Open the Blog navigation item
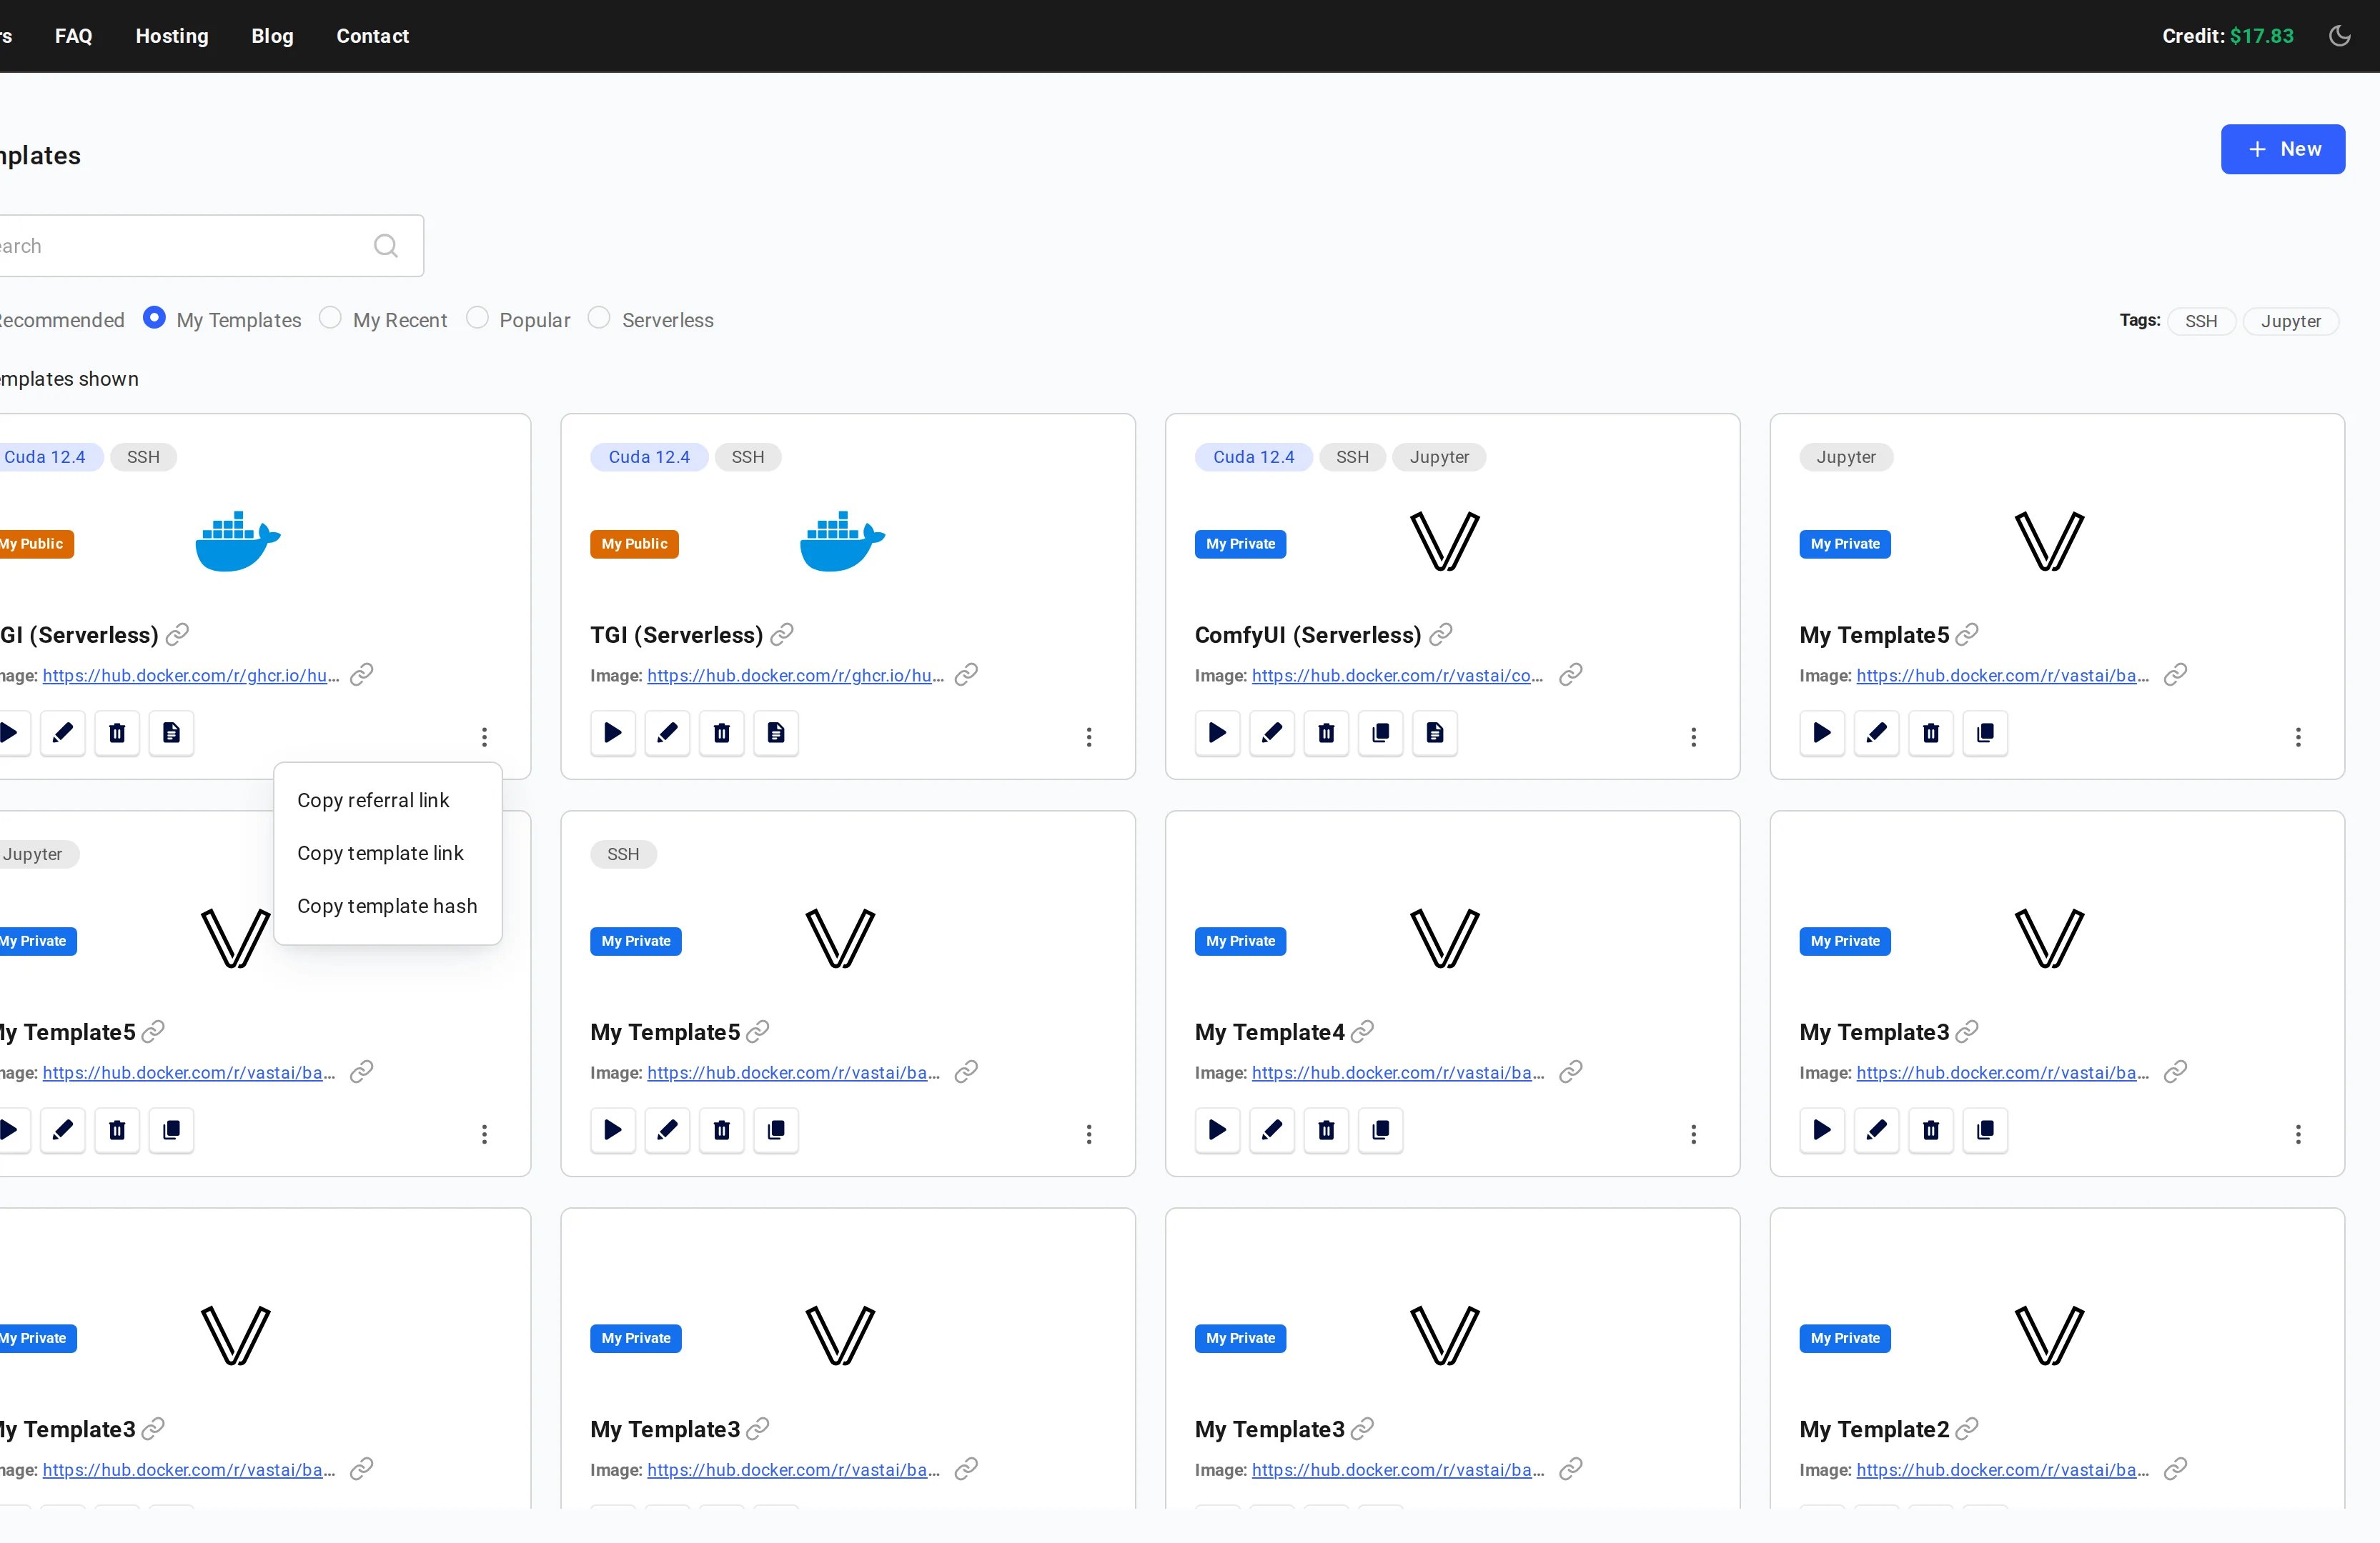2380x1543 pixels. [x=272, y=36]
